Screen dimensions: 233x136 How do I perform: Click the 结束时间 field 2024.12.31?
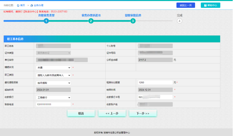coord(155,90)
